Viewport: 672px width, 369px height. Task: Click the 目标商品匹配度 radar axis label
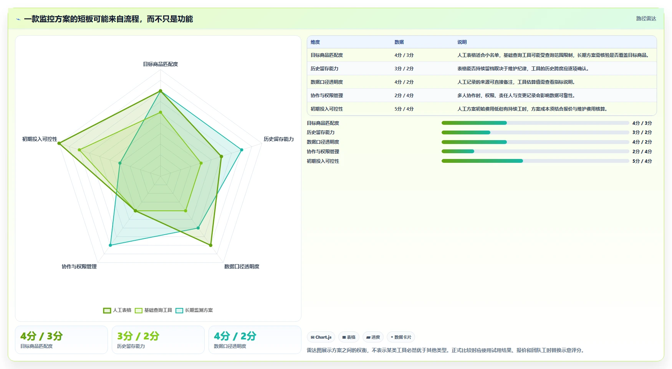click(x=161, y=64)
